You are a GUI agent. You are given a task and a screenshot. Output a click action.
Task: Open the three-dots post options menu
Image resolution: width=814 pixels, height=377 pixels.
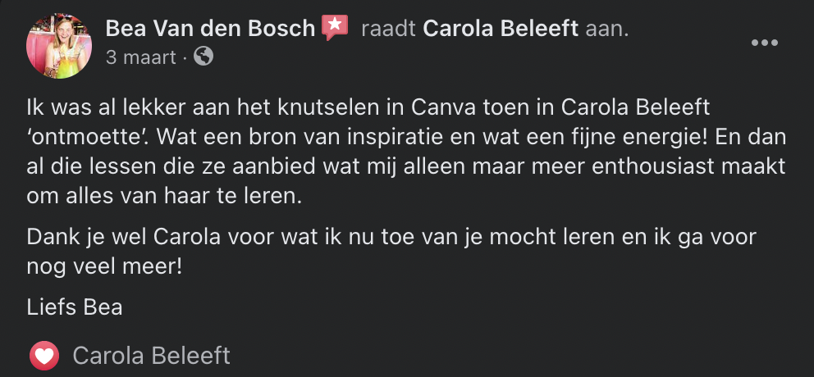tap(764, 43)
